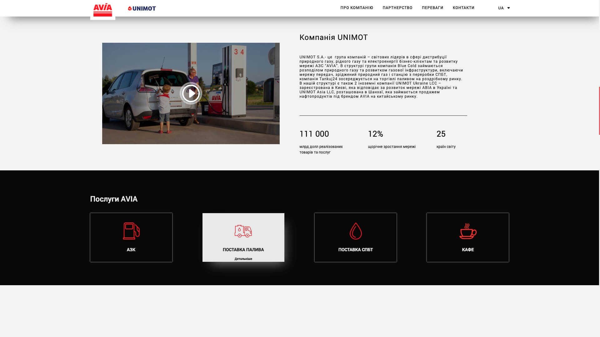
Task: Click the page vertical scrollbar thumb
Action: coord(599,111)
